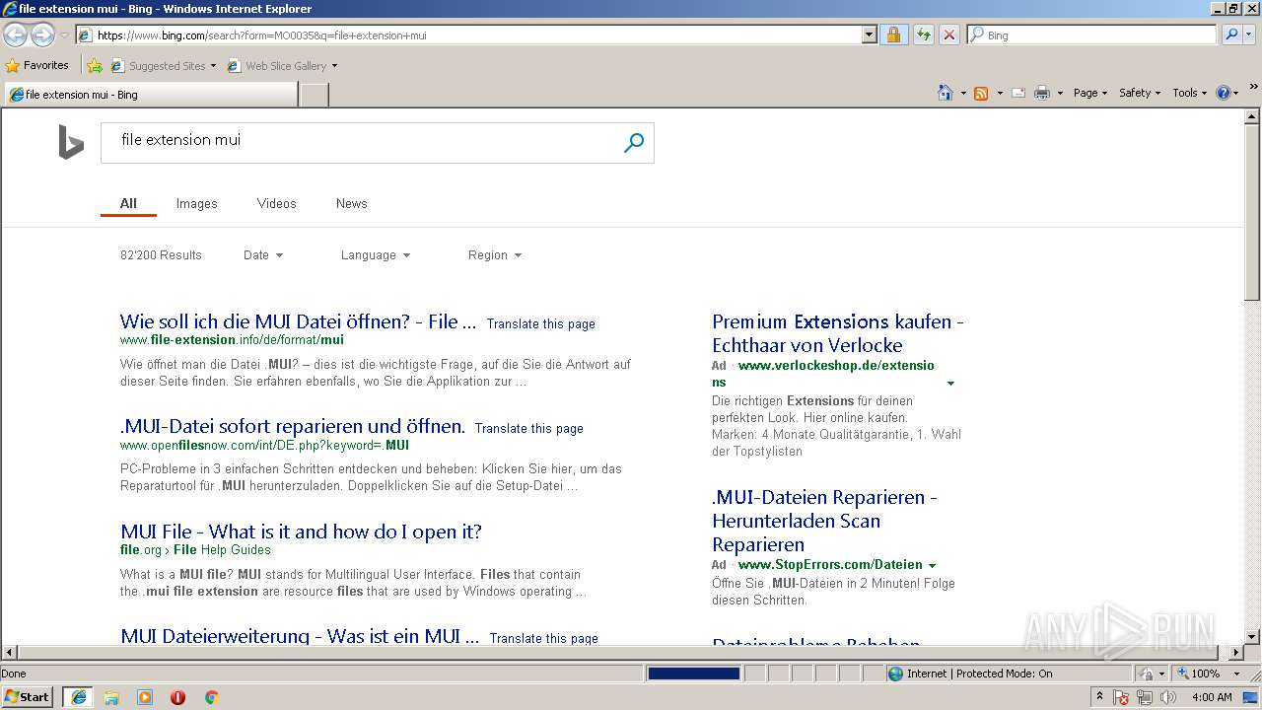Viewport: 1262px width, 710px height.
Task: Open 'MUI File - What is it' result
Action: tap(301, 532)
